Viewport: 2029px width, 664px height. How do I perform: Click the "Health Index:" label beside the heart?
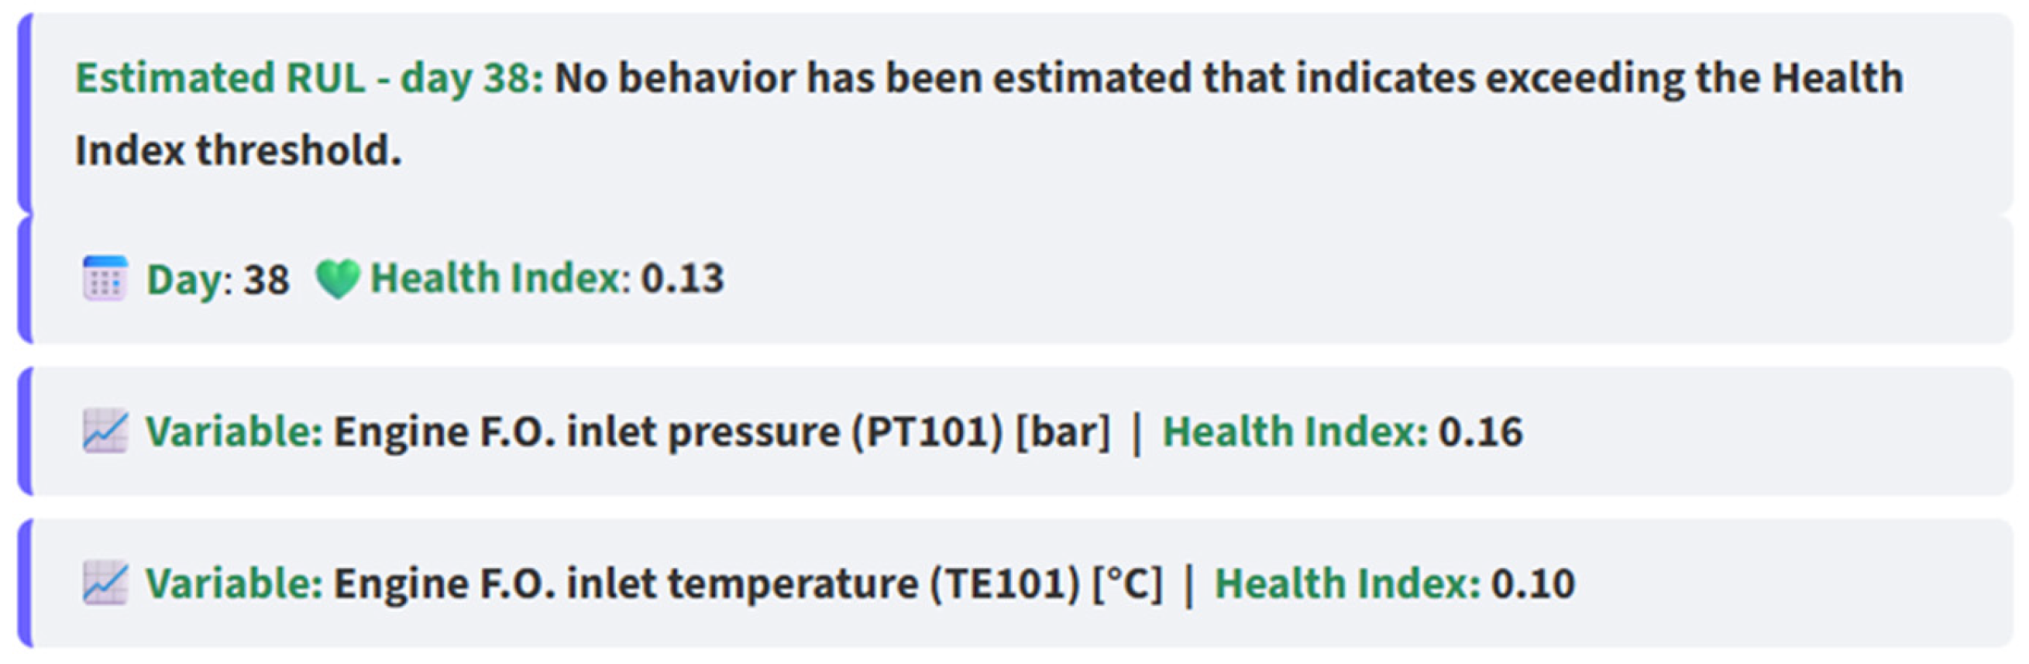click(500, 278)
